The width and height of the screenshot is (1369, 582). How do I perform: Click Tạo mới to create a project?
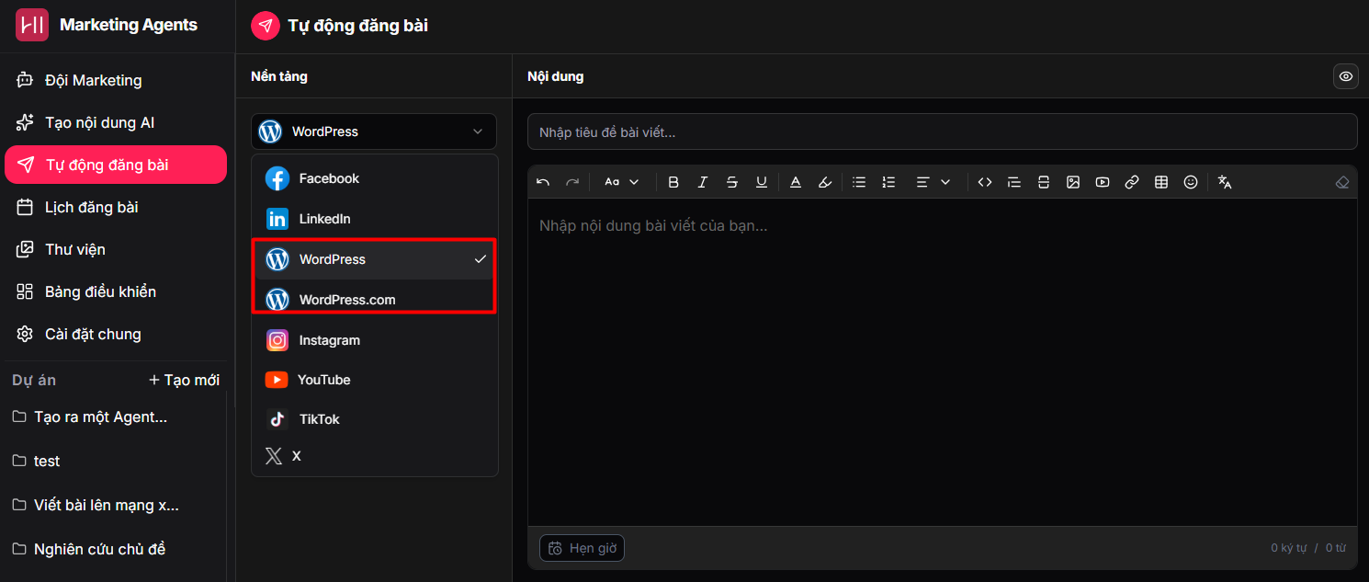click(x=184, y=380)
